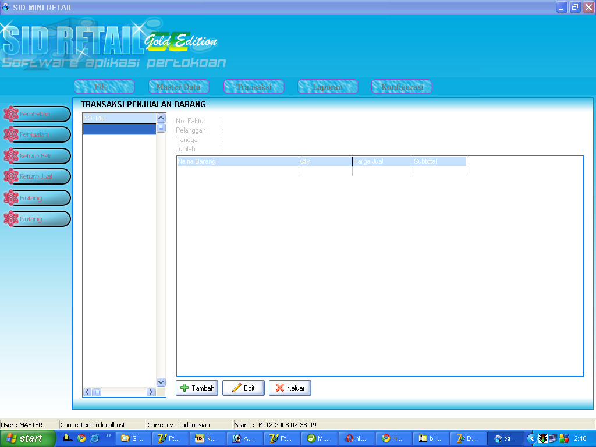Open the Penjualan sidebar section
The width and height of the screenshot is (596, 447).
37,135
